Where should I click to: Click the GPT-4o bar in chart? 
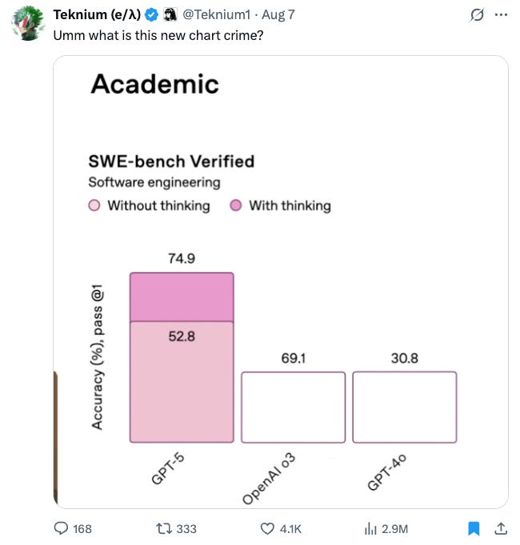point(404,407)
